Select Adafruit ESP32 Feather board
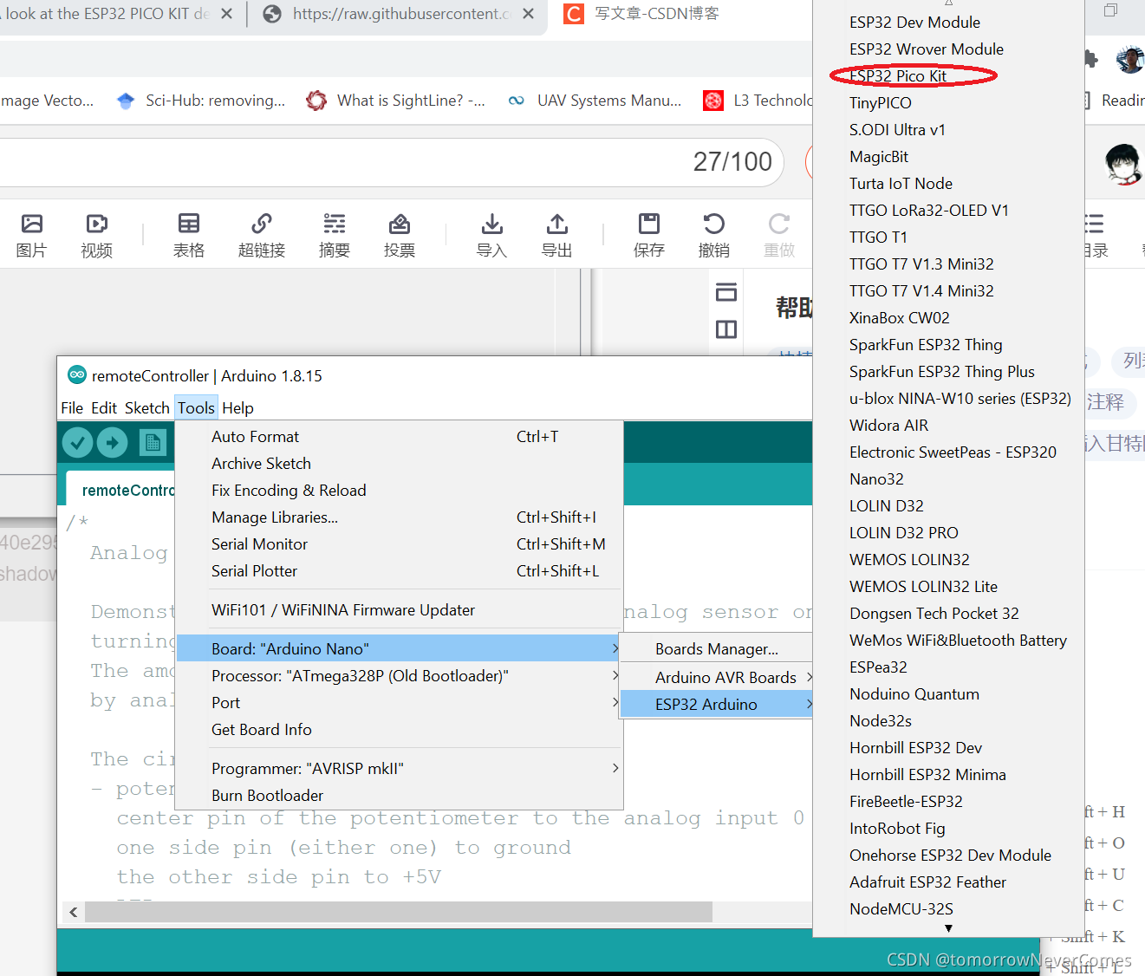Screen dimensions: 1145x976 (x=948, y=882)
